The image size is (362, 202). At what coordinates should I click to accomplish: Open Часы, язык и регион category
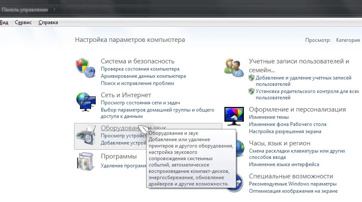279,143
